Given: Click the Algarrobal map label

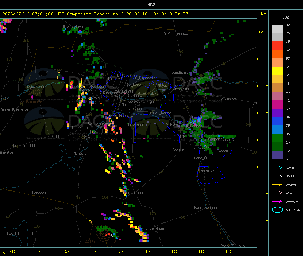Looking at the screenshot, I should 148,93.
